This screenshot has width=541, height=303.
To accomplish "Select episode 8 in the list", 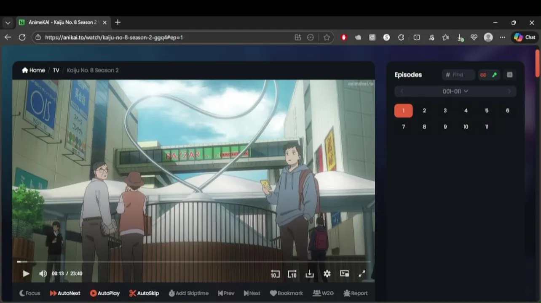I will coord(424,127).
